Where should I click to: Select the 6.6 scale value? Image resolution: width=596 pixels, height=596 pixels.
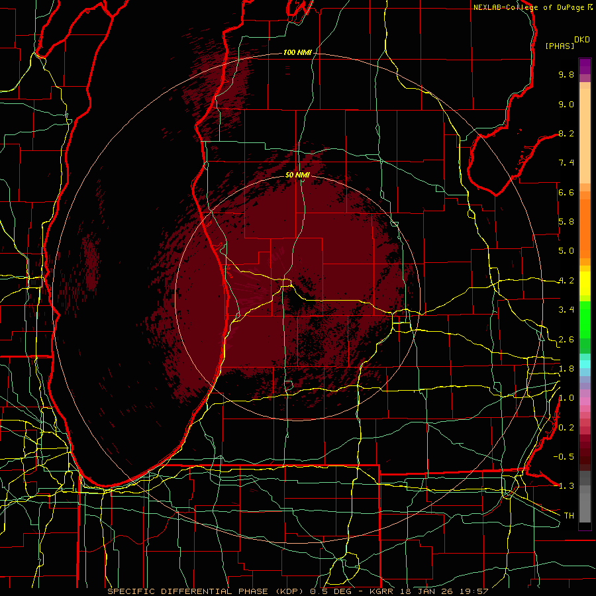[x=566, y=192]
